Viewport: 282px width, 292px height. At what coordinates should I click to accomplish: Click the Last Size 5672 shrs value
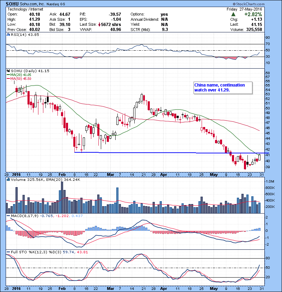(111, 24)
